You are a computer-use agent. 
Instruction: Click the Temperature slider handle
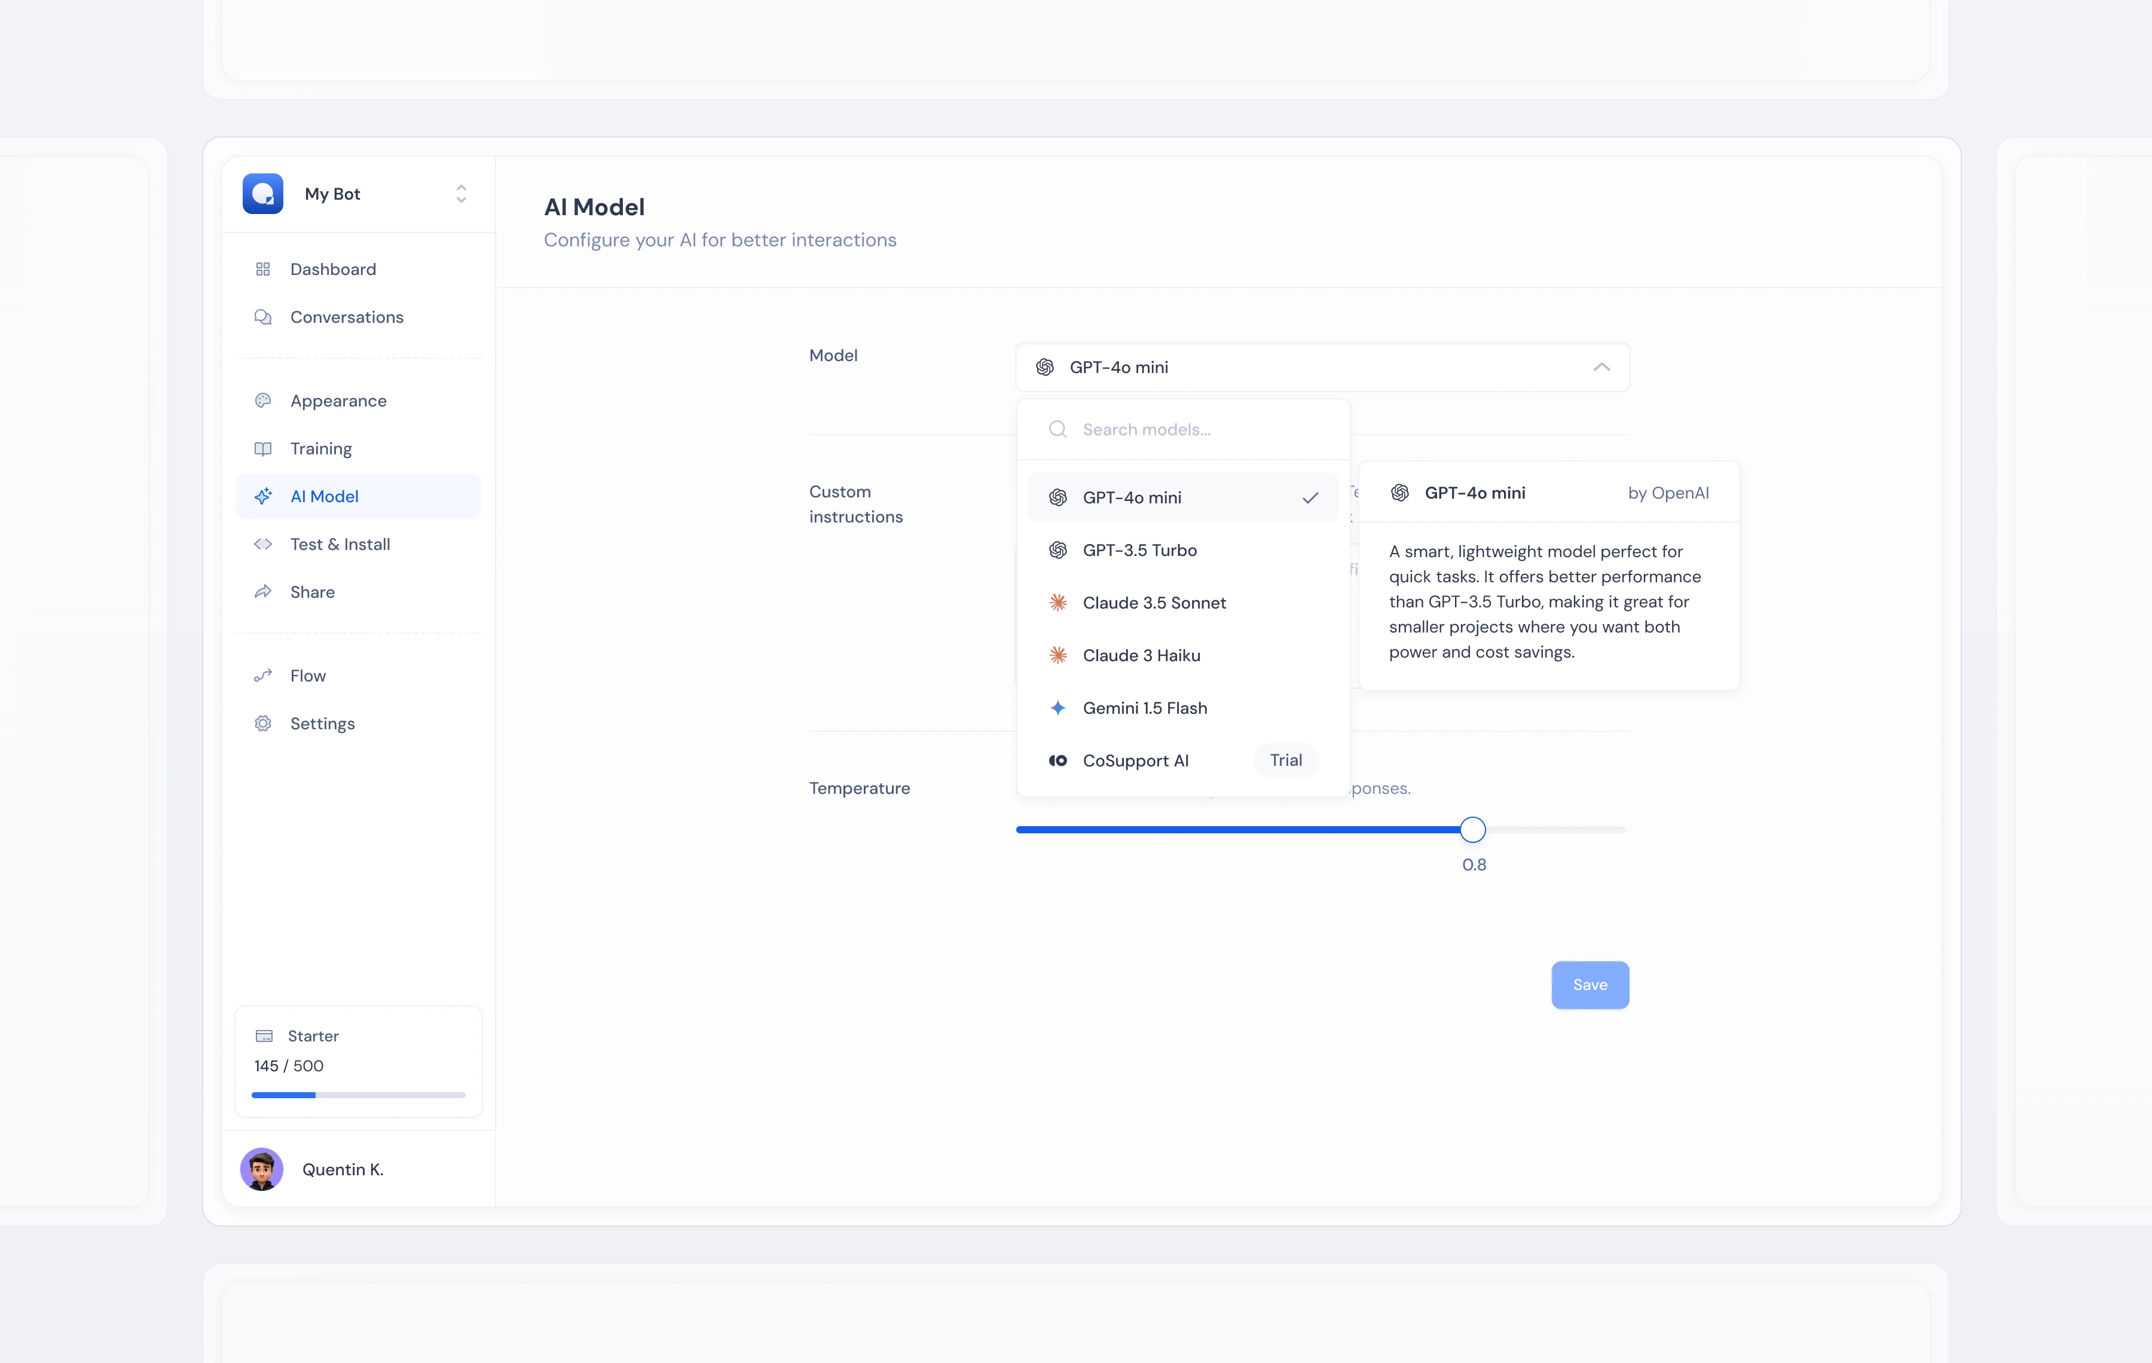[1473, 830]
